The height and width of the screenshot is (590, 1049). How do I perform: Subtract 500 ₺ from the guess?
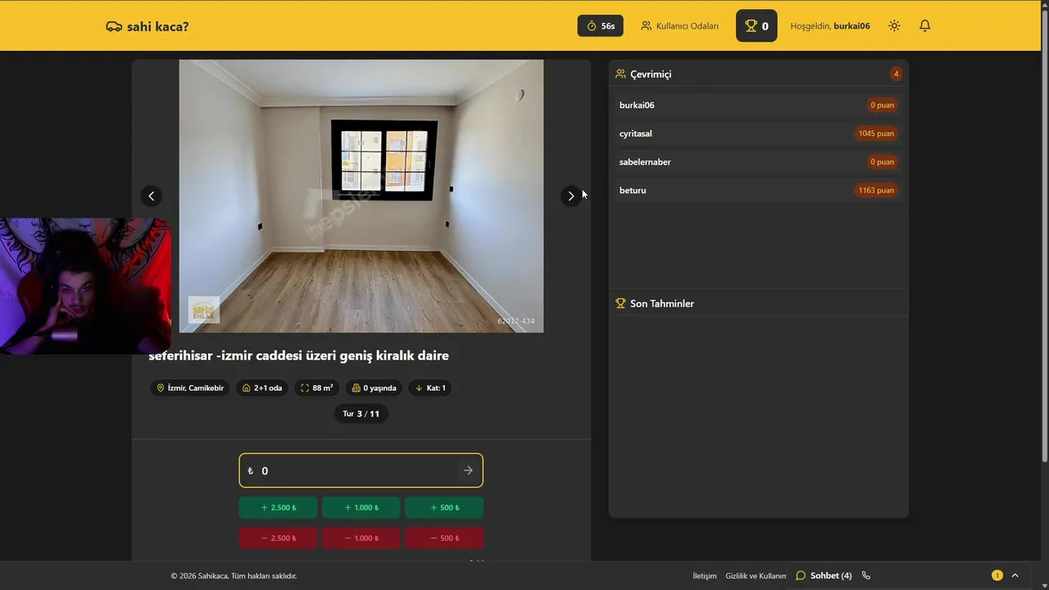444,538
